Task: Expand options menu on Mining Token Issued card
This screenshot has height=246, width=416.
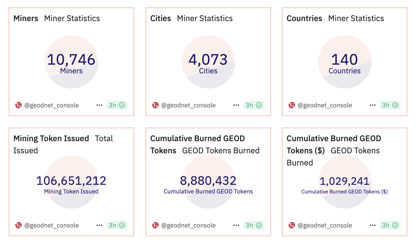Action: [x=99, y=225]
